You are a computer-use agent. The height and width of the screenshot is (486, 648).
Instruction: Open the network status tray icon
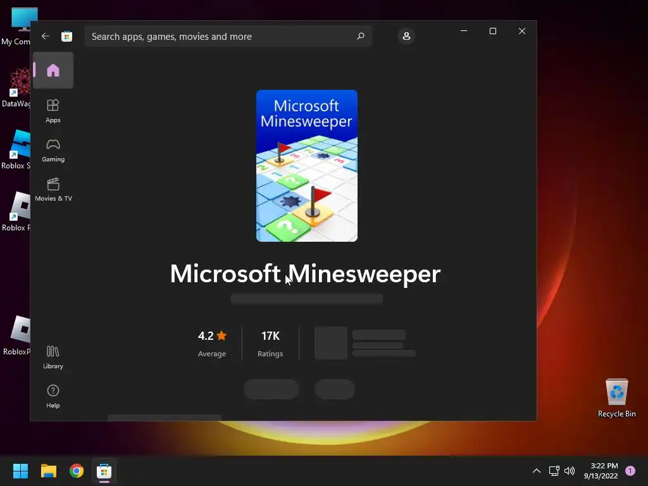click(554, 471)
